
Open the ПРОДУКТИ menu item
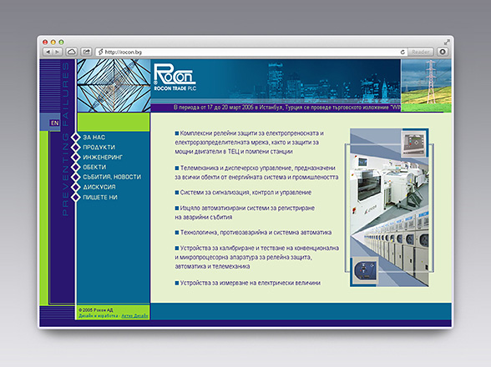pyautogui.click(x=99, y=147)
